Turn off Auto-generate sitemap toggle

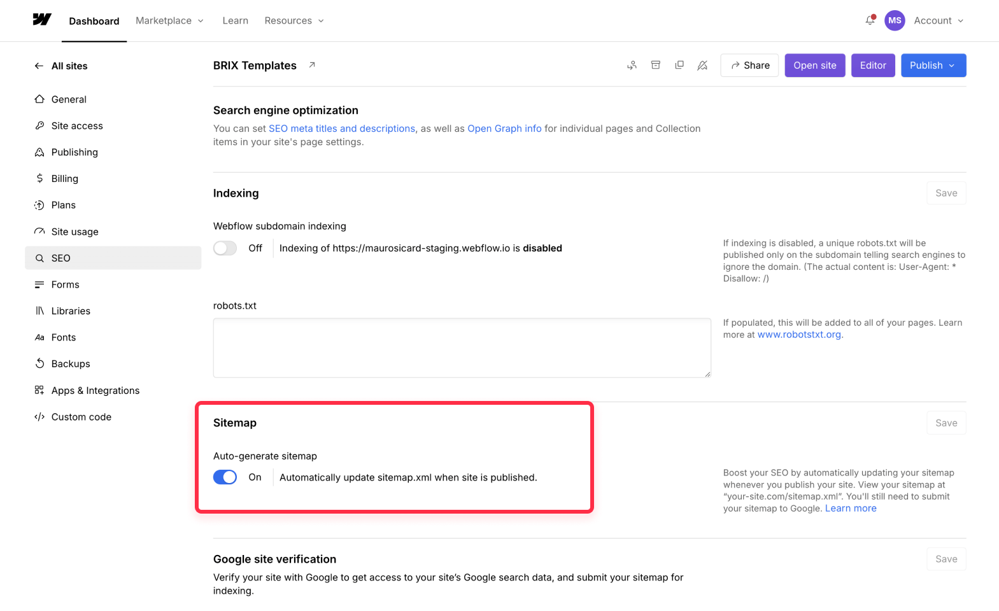[225, 477]
